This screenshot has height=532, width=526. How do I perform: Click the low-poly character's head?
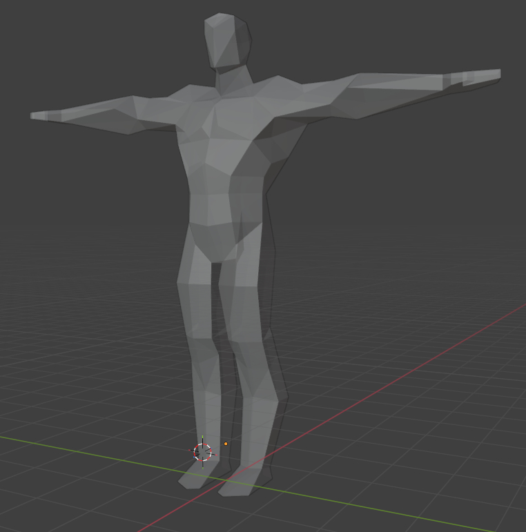(x=226, y=41)
